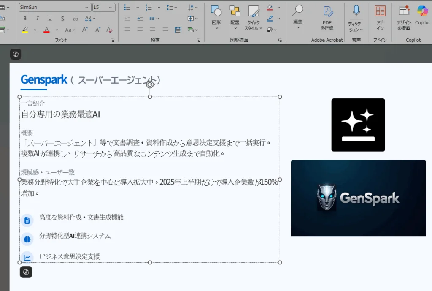Viewport: 432px width, 291px height.
Task: Open アドイン add-ins
Action: 380,18
